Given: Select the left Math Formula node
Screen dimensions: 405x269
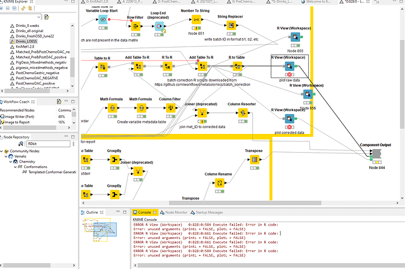Looking at the screenshot, I should point(112,107).
